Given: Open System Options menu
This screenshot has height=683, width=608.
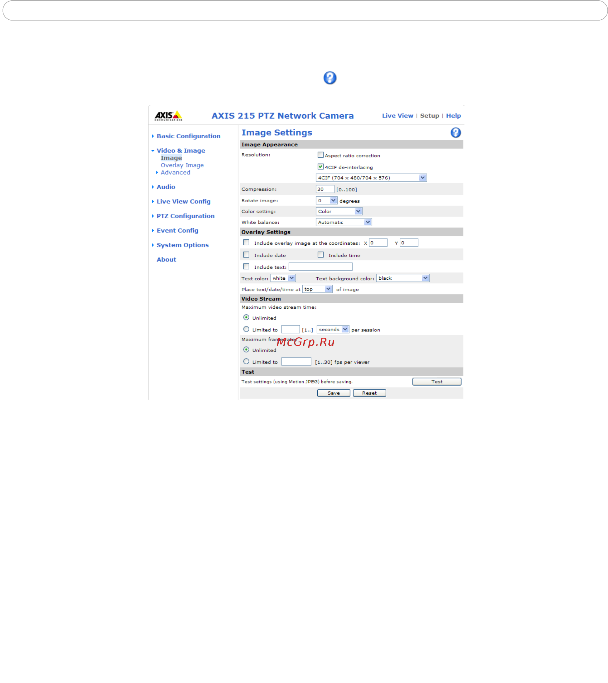Looking at the screenshot, I should [x=182, y=245].
